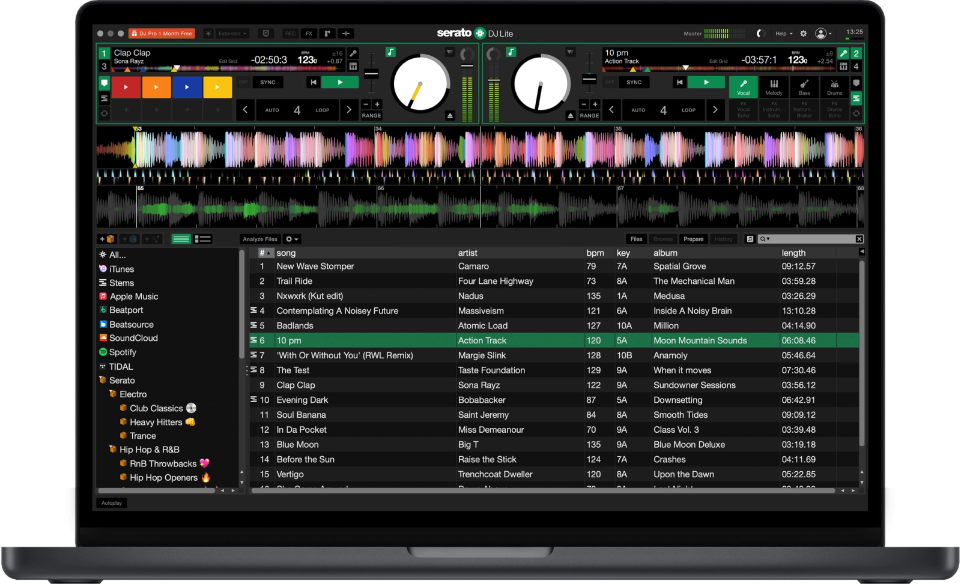The height and width of the screenshot is (584, 961).
Task: Nudge right deck tempo up with plus
Action: pos(595,104)
